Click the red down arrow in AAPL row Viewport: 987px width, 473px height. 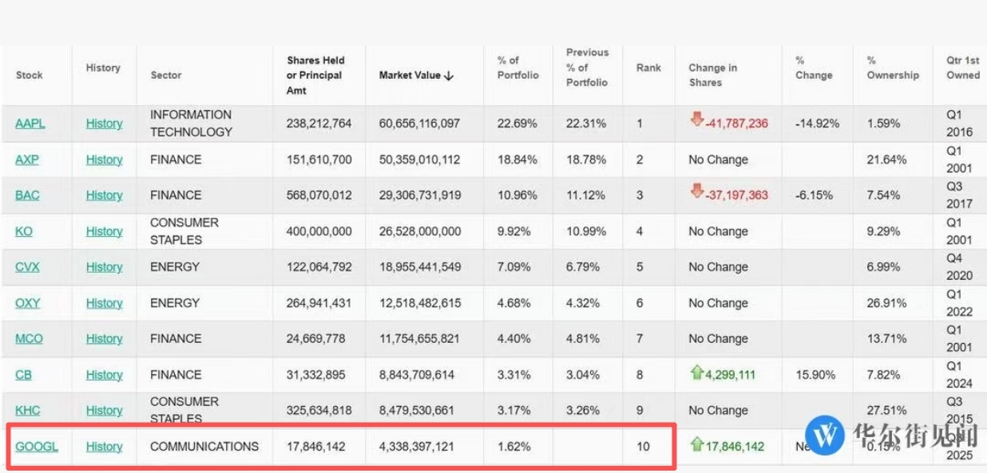point(696,120)
